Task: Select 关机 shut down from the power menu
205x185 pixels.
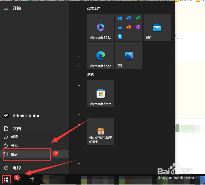Action: point(34,145)
